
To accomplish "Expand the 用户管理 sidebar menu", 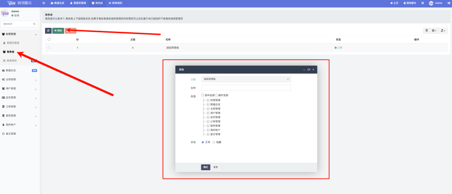I will [19, 88].
